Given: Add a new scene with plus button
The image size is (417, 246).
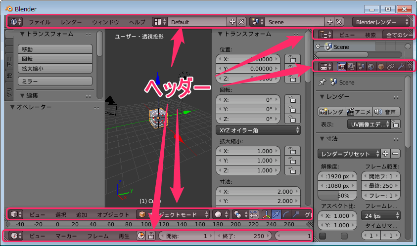Looking at the screenshot, I should point(330,22).
